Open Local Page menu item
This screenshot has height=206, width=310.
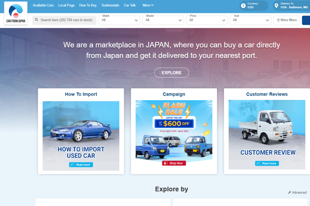click(x=66, y=5)
